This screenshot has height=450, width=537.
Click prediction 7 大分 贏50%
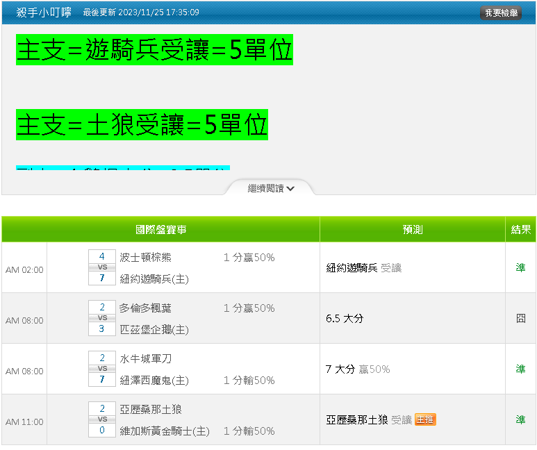click(x=358, y=369)
